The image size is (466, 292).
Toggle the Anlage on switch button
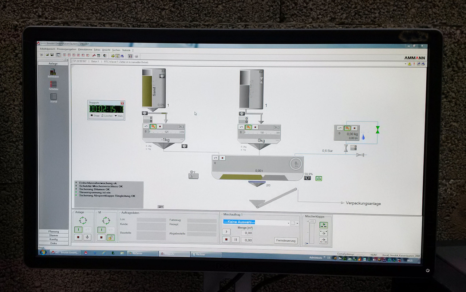coord(78,229)
